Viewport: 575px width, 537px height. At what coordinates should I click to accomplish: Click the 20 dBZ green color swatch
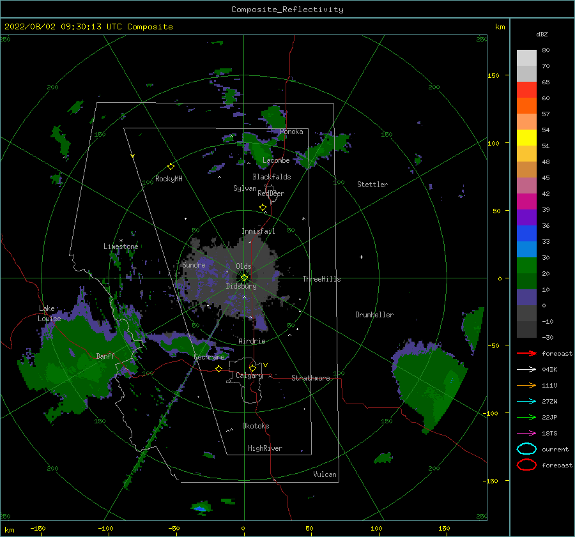[526, 266]
